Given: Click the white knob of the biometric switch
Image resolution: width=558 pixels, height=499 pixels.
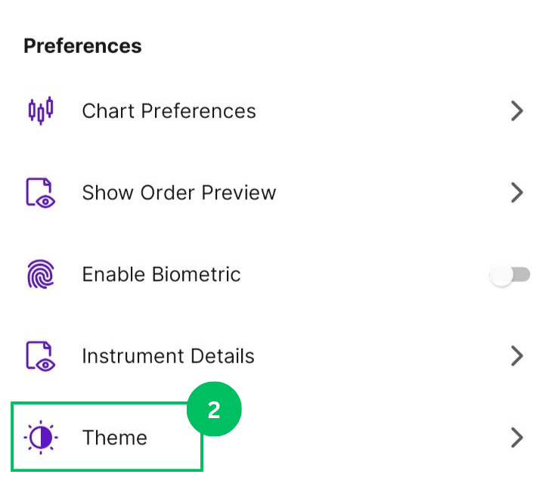Looking at the screenshot, I should tap(501, 276).
